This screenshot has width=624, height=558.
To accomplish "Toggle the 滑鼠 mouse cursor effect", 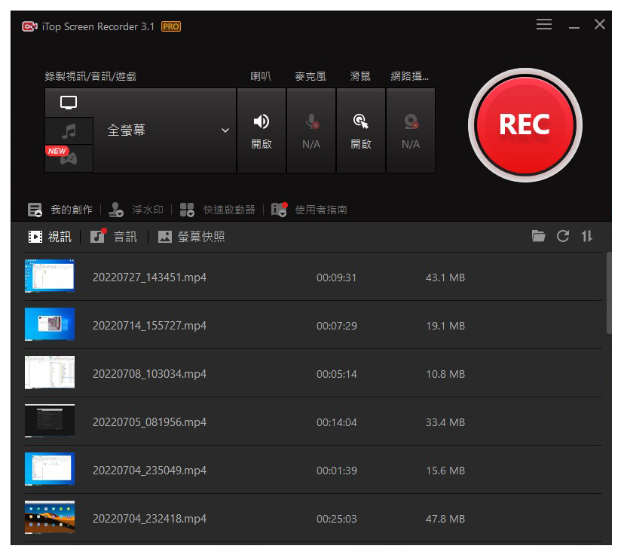I will click(x=361, y=130).
